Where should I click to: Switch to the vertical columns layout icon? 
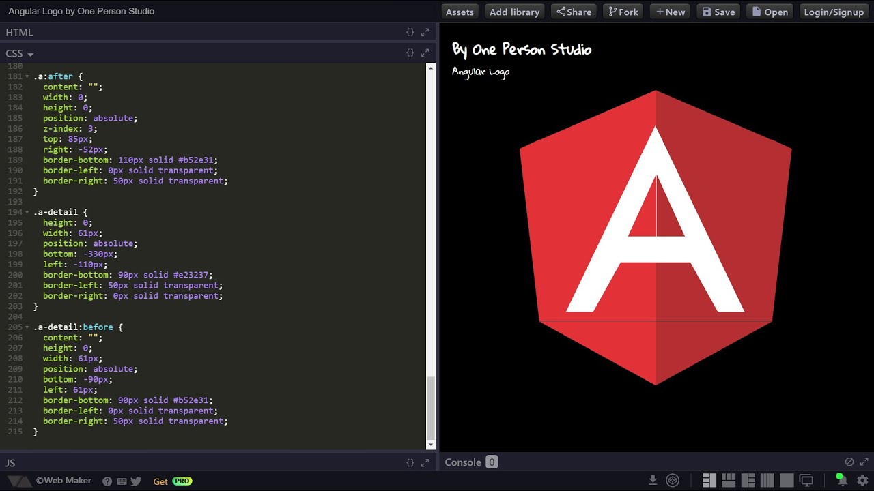pyautogui.click(x=767, y=480)
